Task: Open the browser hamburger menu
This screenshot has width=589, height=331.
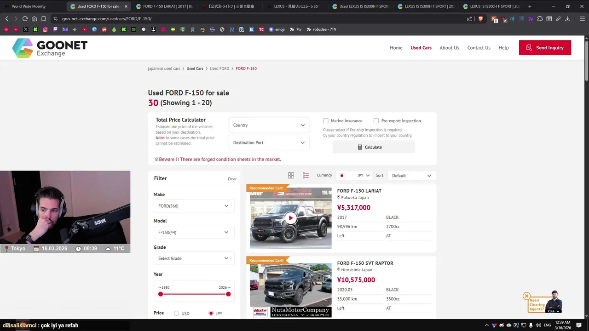Action: pyautogui.click(x=582, y=19)
